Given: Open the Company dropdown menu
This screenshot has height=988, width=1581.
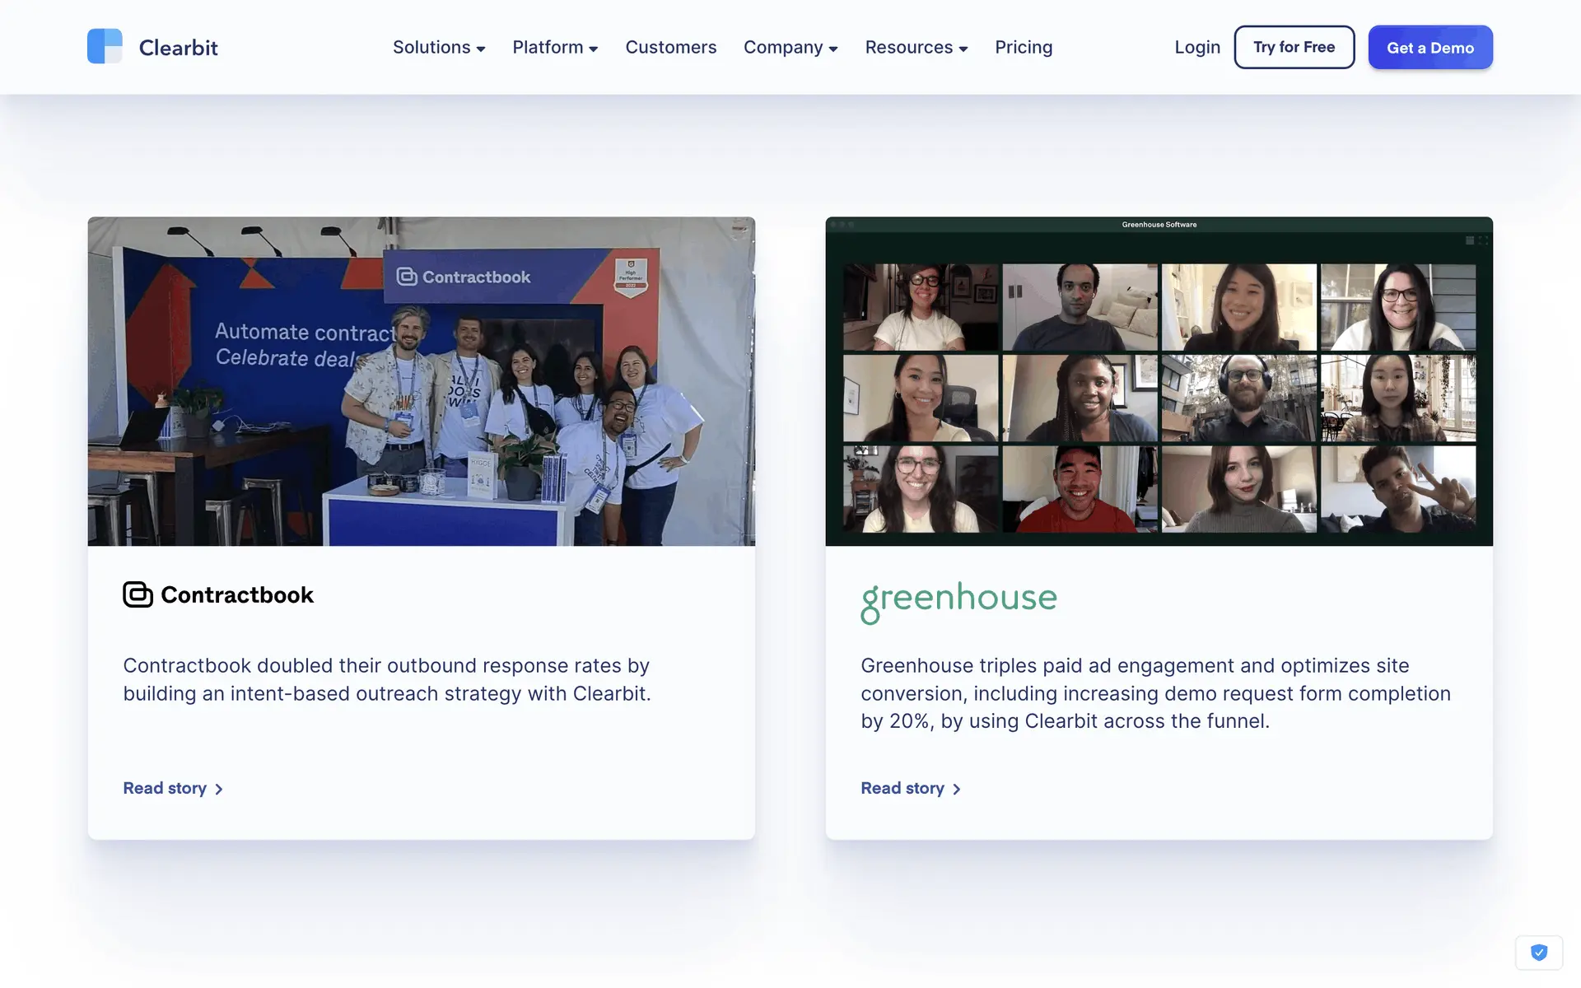Looking at the screenshot, I should [x=790, y=48].
